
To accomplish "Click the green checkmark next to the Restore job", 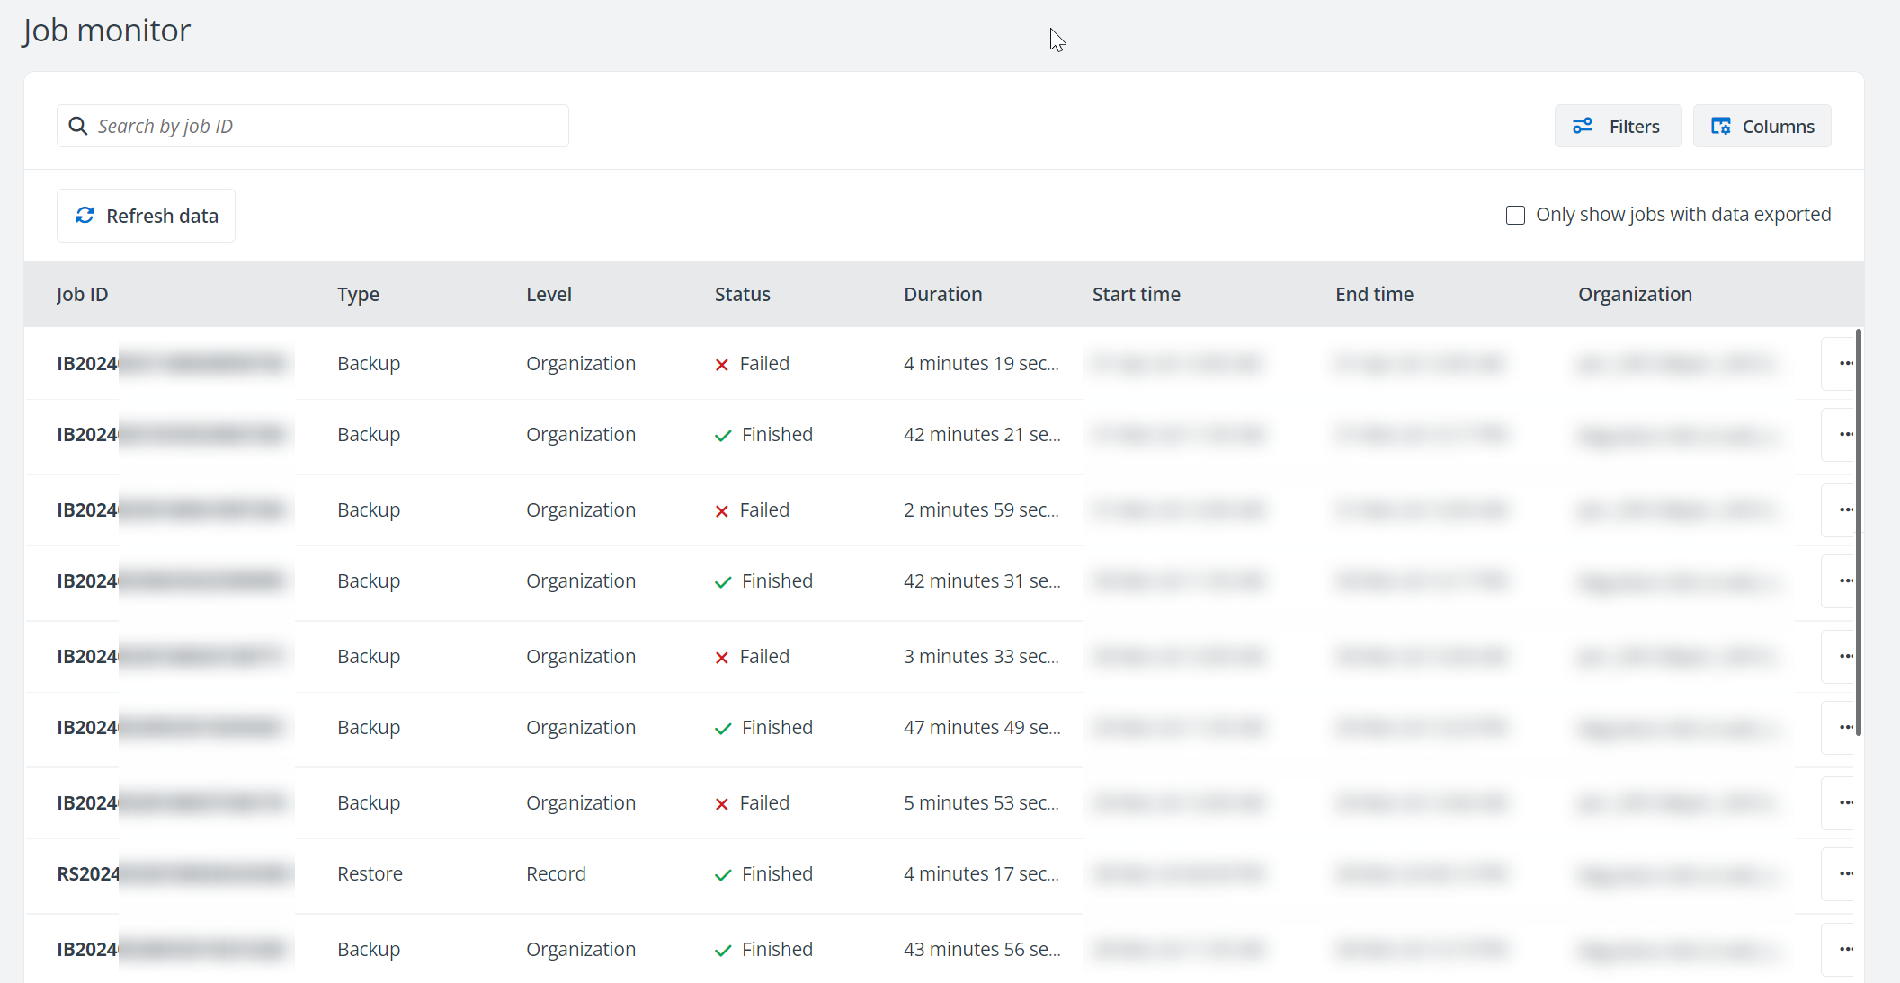I will point(722,874).
